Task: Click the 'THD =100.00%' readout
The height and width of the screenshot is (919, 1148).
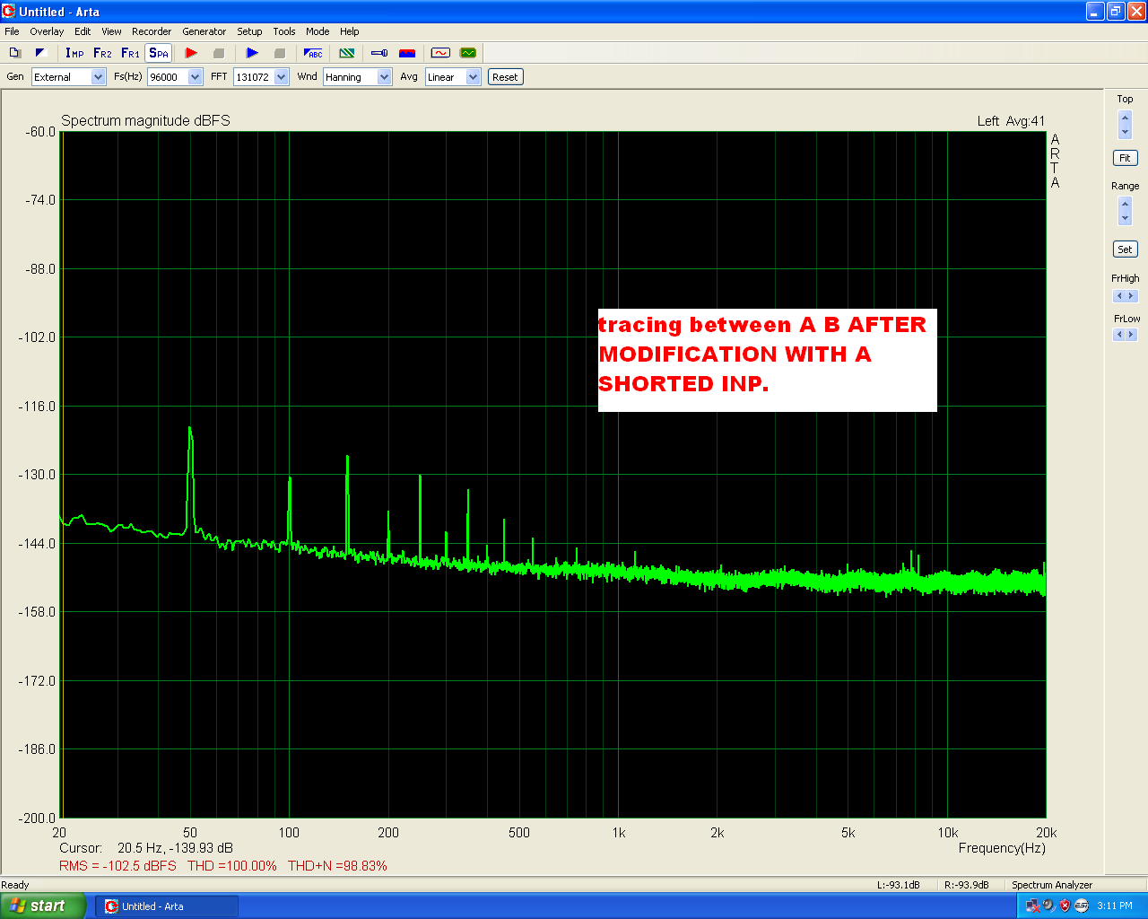Action: 232,866
